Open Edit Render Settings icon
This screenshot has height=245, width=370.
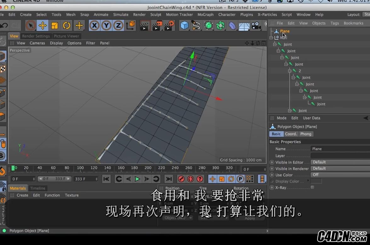(169, 26)
